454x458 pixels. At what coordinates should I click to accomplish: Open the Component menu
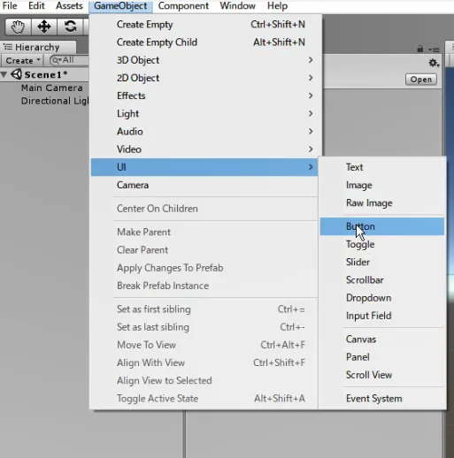pos(183,6)
